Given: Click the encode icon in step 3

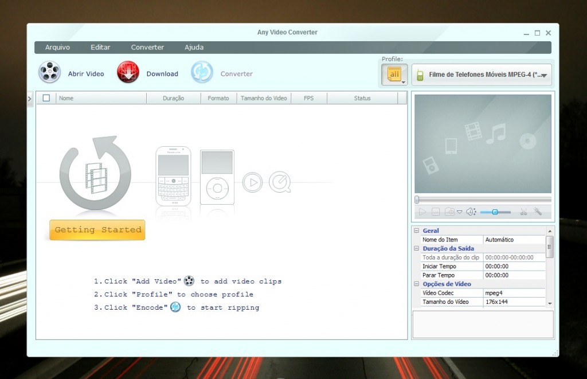Looking at the screenshot, I should (175, 307).
